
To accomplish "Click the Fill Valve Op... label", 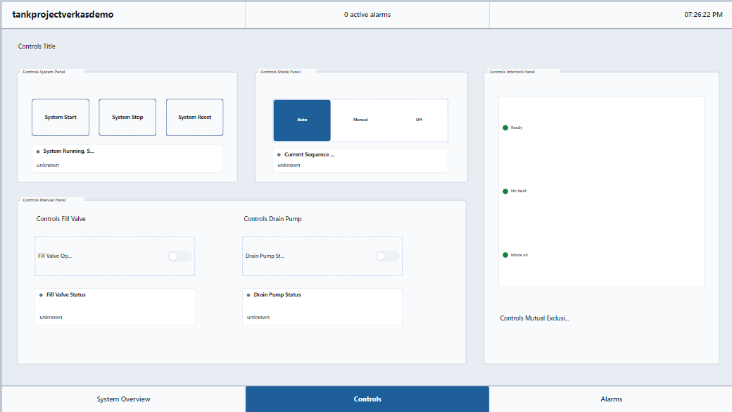I will tap(55, 256).
